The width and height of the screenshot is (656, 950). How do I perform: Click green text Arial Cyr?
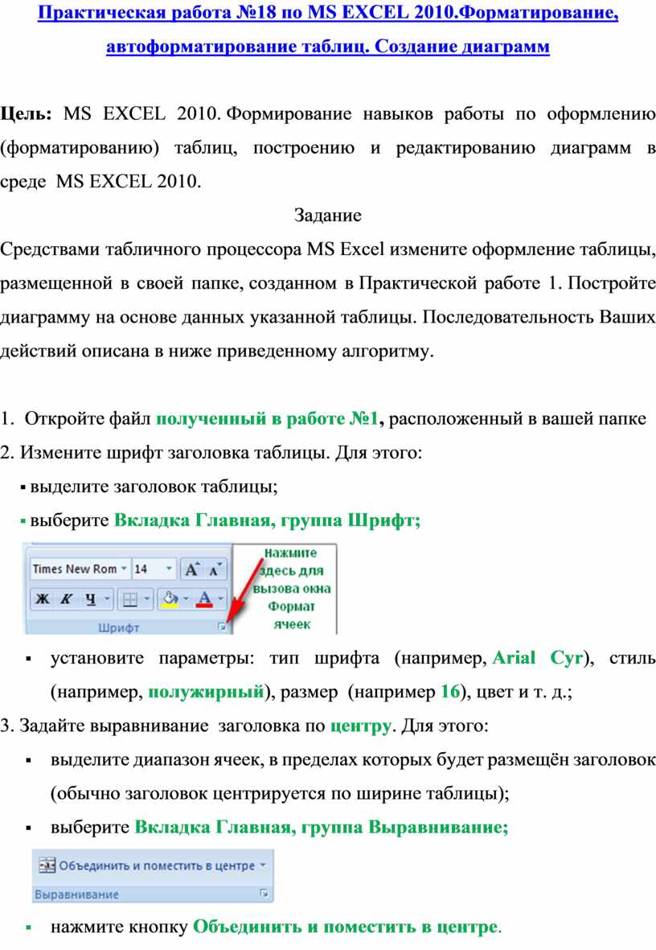538,658
